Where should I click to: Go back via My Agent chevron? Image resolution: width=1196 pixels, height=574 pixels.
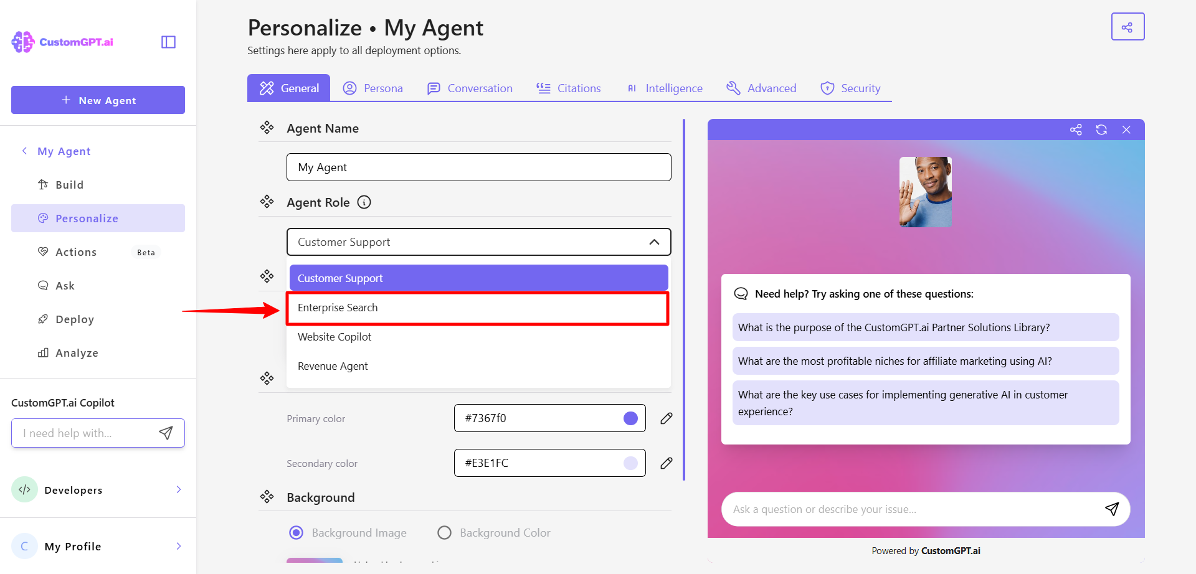24,151
